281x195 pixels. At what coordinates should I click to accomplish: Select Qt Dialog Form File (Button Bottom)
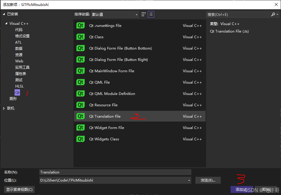[140, 48]
